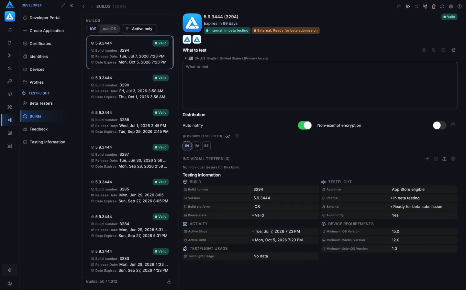
Task: Click the play triangle icon in the left rail
Action: [10, 56]
